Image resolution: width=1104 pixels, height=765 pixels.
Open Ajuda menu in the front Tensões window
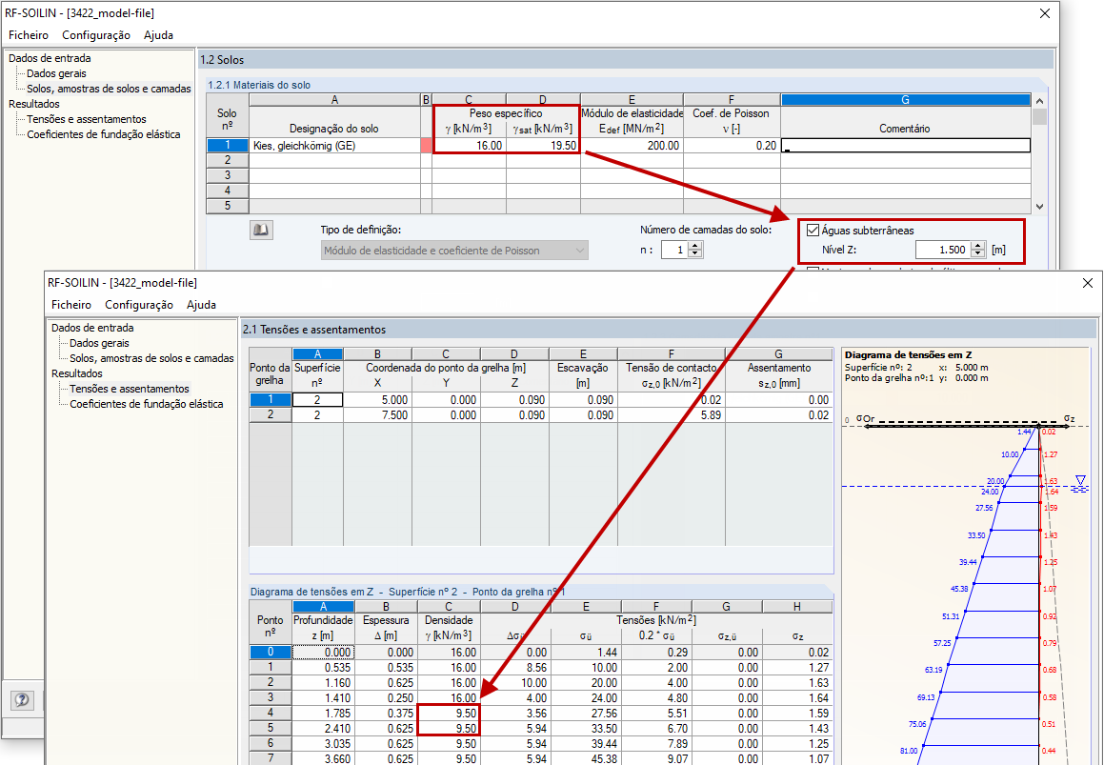pos(201,304)
